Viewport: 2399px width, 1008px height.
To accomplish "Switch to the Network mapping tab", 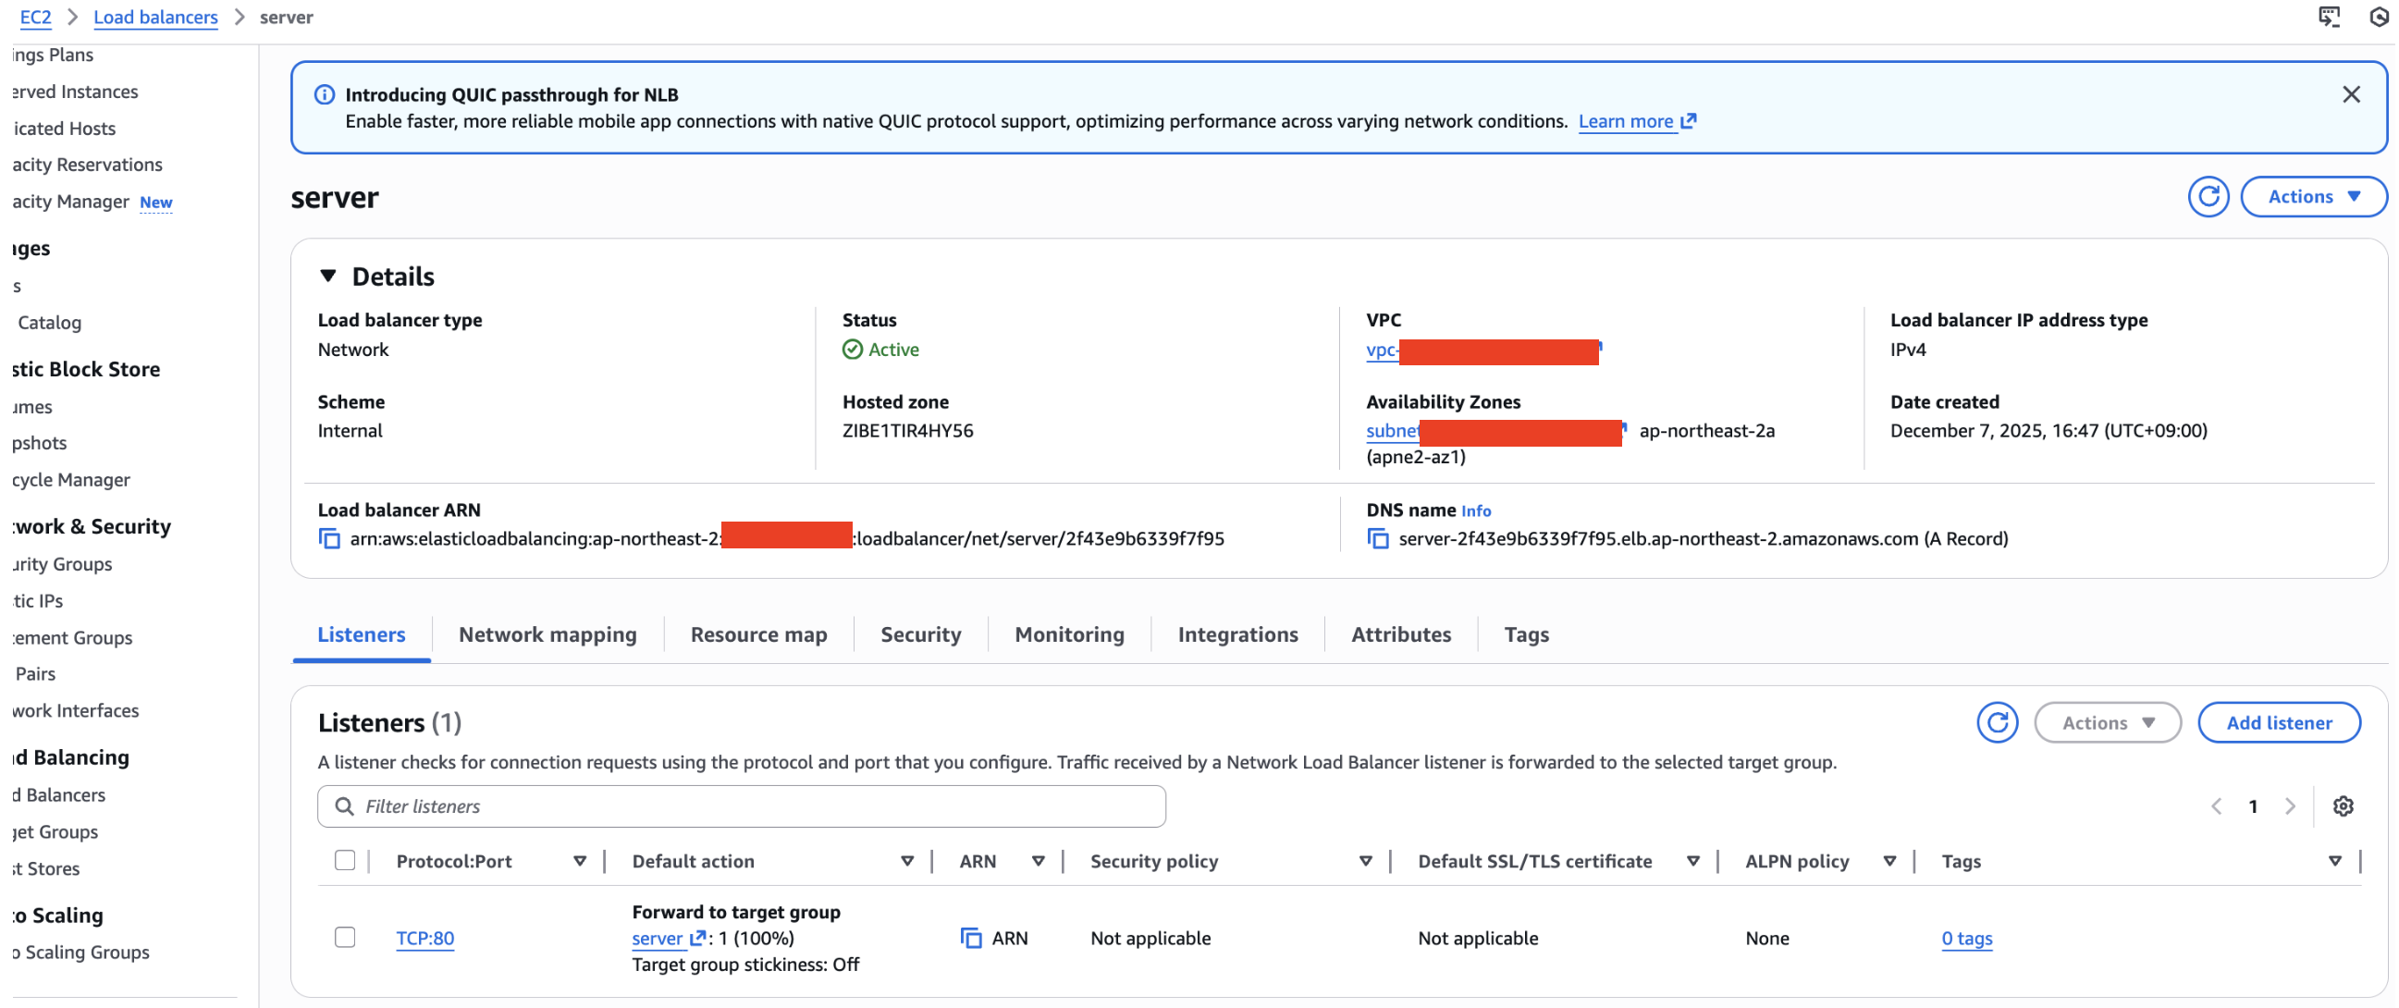I will [547, 635].
